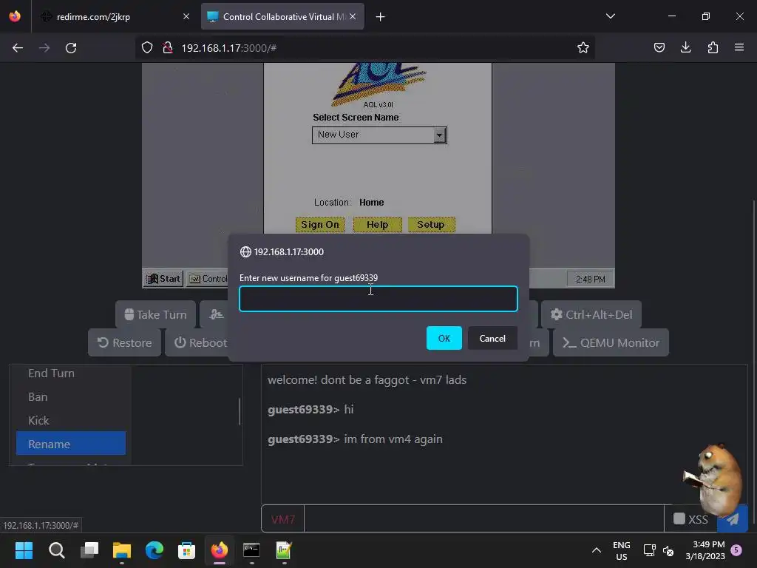The height and width of the screenshot is (568, 757).
Task: Open a new browser tab
Action: click(381, 17)
